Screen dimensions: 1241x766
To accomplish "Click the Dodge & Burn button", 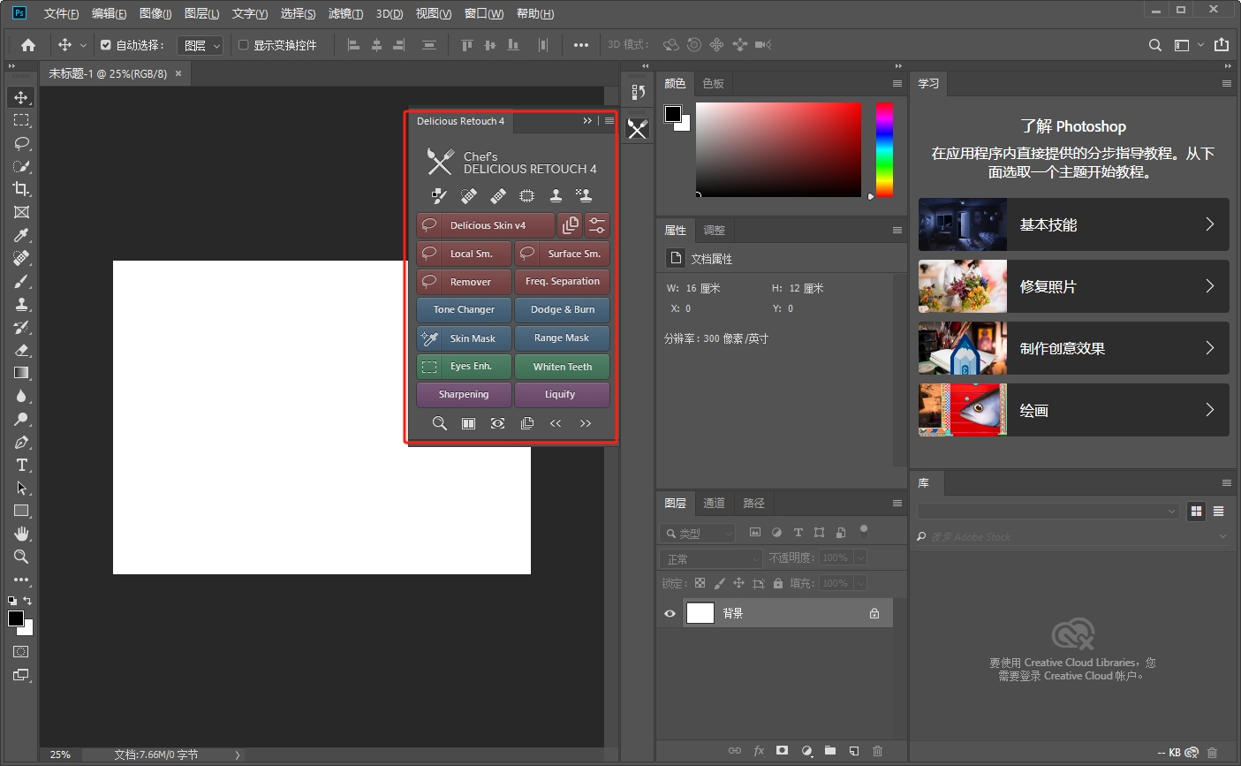I will [x=562, y=310].
